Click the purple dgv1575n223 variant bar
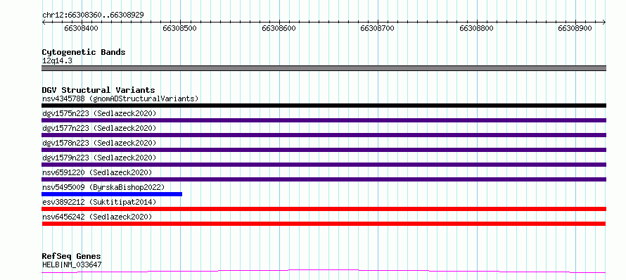This screenshot has width=626, height=280. tap(324, 120)
